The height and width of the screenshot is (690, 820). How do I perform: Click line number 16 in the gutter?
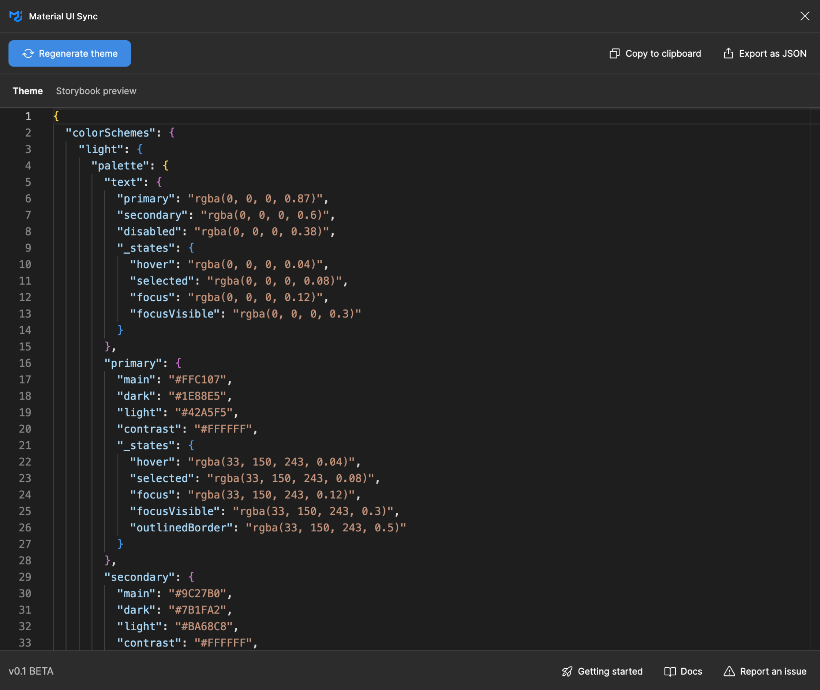25,363
